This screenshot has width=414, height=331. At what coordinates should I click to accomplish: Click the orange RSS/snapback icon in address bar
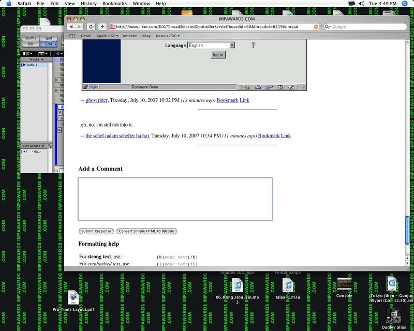(x=316, y=26)
